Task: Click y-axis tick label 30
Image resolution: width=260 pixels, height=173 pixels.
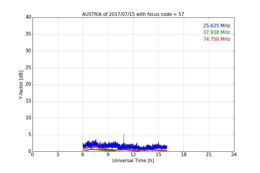Action: pos(28,51)
